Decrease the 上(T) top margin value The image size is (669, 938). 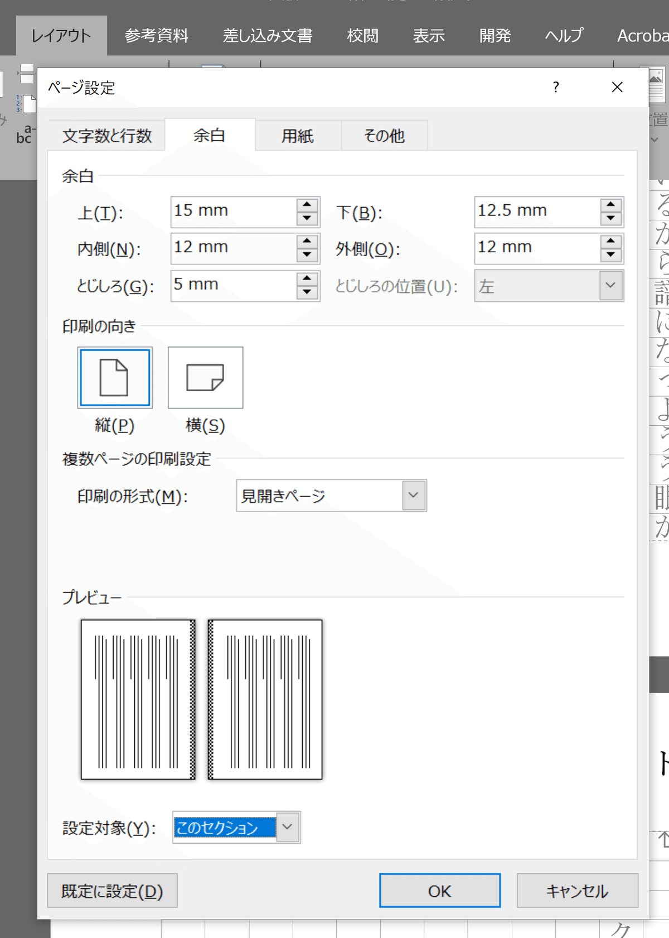pos(307,219)
